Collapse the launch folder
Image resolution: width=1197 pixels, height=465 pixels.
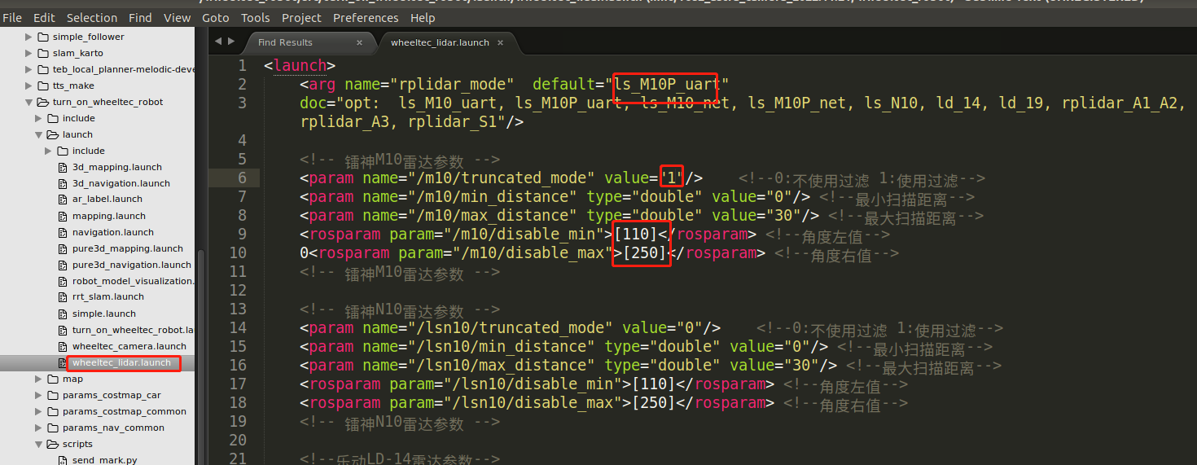[x=39, y=134]
